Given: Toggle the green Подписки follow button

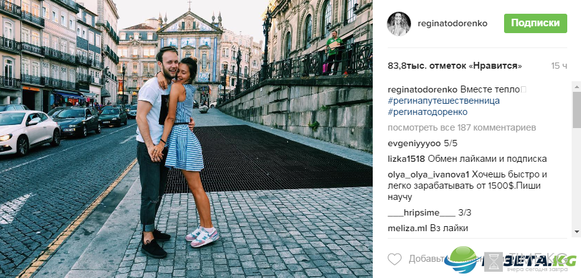Looking at the screenshot, I should pyautogui.click(x=535, y=23).
